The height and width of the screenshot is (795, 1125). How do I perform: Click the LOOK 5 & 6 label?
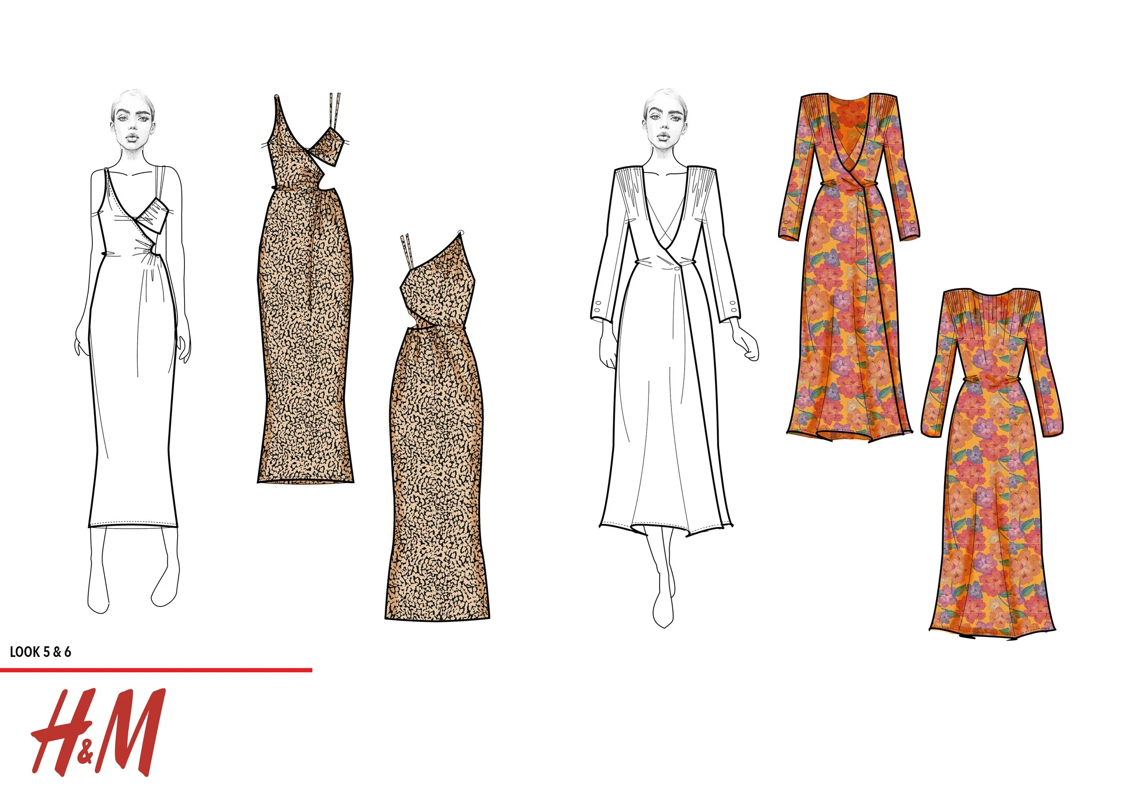point(40,652)
